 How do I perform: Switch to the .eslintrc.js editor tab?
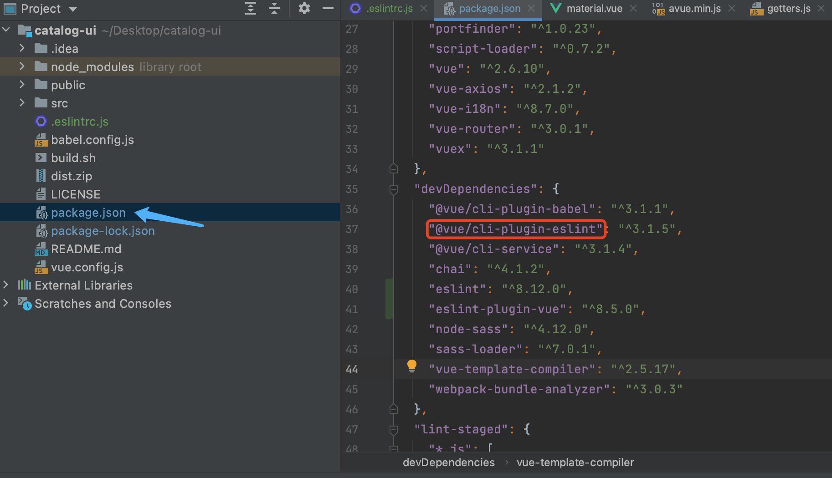[389, 9]
